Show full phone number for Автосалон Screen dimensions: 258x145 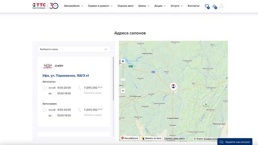(93, 93)
